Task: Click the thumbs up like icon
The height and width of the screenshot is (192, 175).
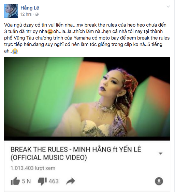Action: point(15,181)
